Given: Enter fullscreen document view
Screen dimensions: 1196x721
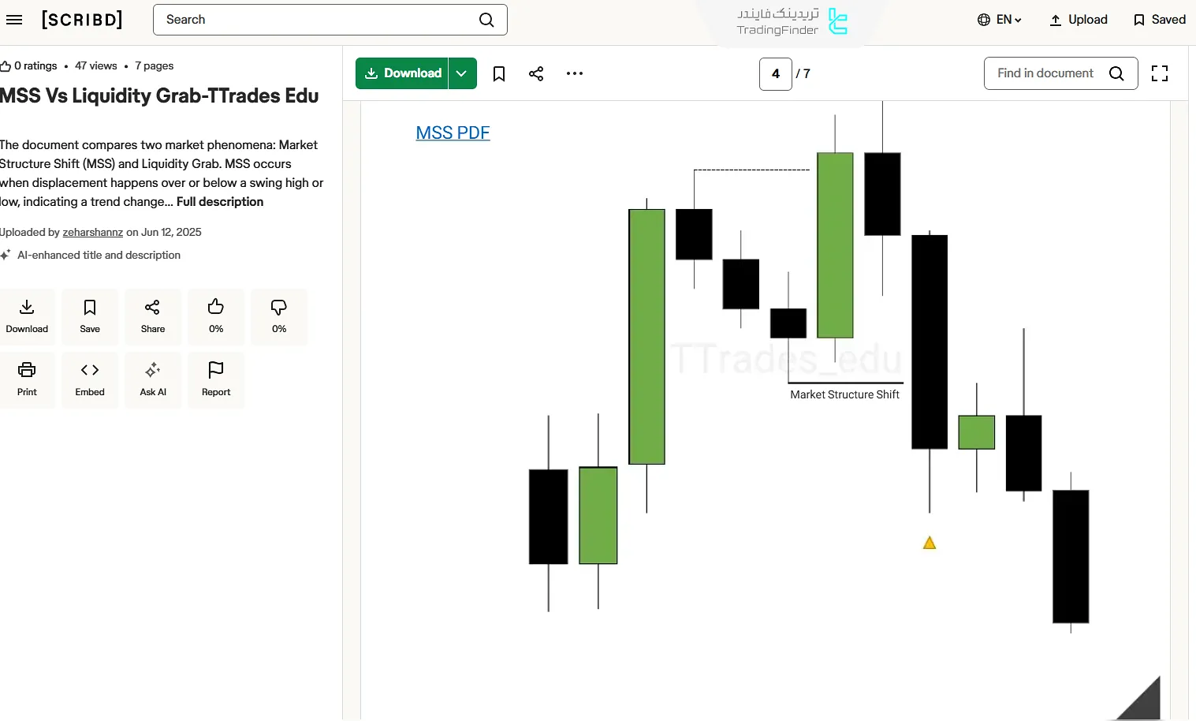Looking at the screenshot, I should (x=1160, y=73).
